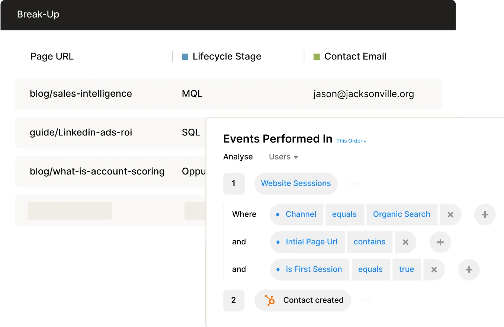Screen dimensions: 504x327
Task: Remove the Organic Search channel filter
Action: [x=450, y=214]
